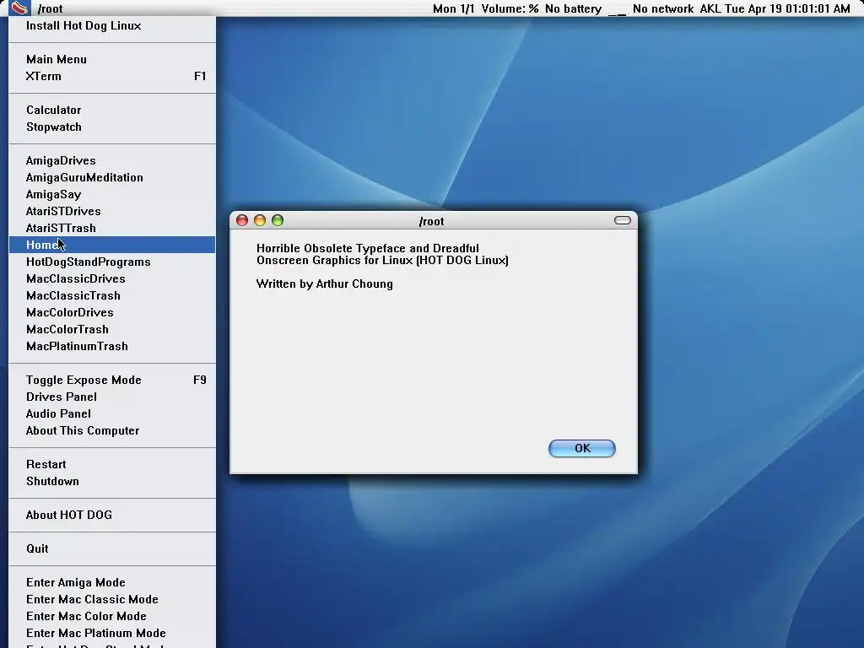Click the Mon 1/1 status in top bar
Viewport: 864px width, 648px height.
(x=453, y=8)
